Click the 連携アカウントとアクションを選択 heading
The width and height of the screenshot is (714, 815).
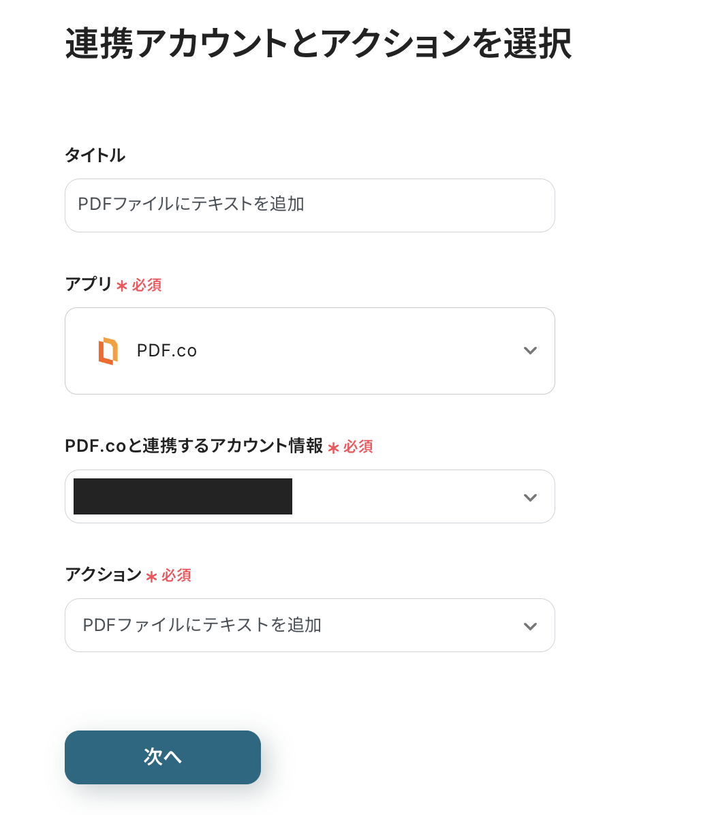(x=318, y=45)
